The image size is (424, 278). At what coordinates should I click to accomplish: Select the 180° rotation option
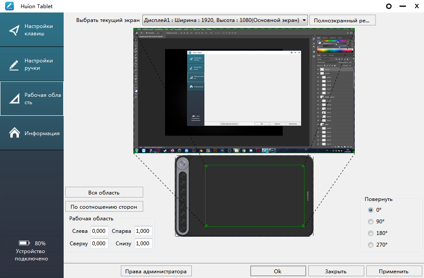(x=371, y=233)
